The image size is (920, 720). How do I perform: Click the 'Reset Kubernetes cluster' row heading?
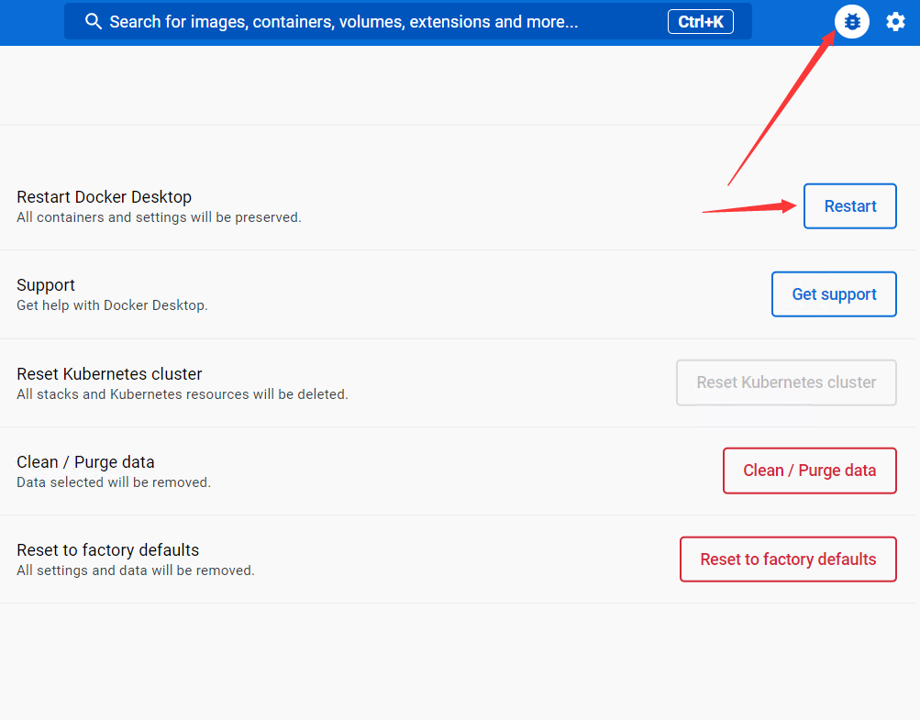pos(109,374)
